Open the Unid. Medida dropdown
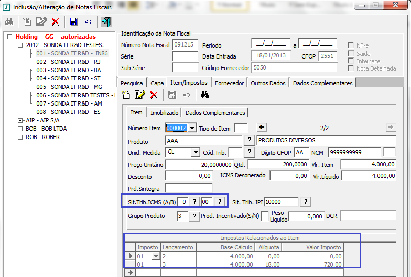The image size is (411, 277). (x=194, y=152)
